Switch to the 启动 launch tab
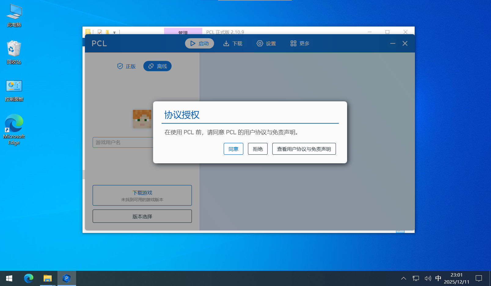This screenshot has height=286, width=491. pos(199,43)
